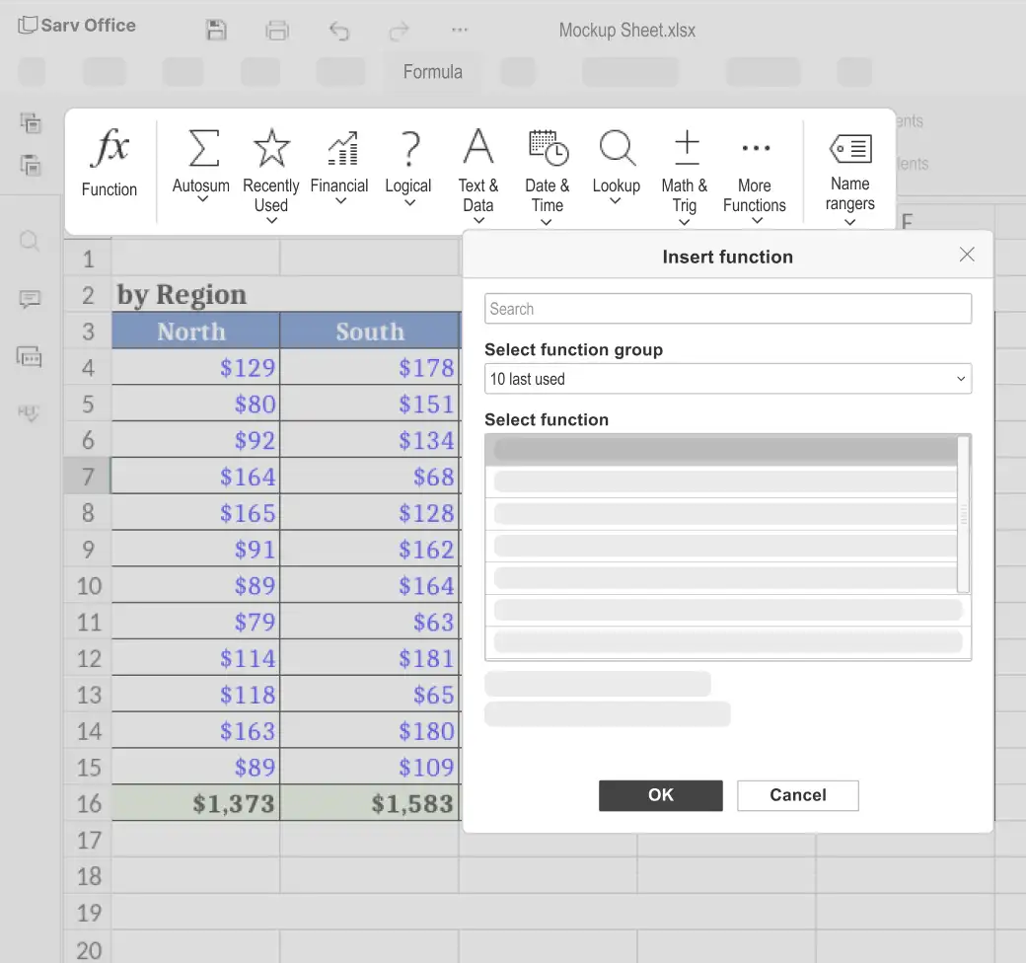Screen dimensions: 1026x963
Task: Open the function group dropdown showing 10 last used
Action: click(727, 378)
